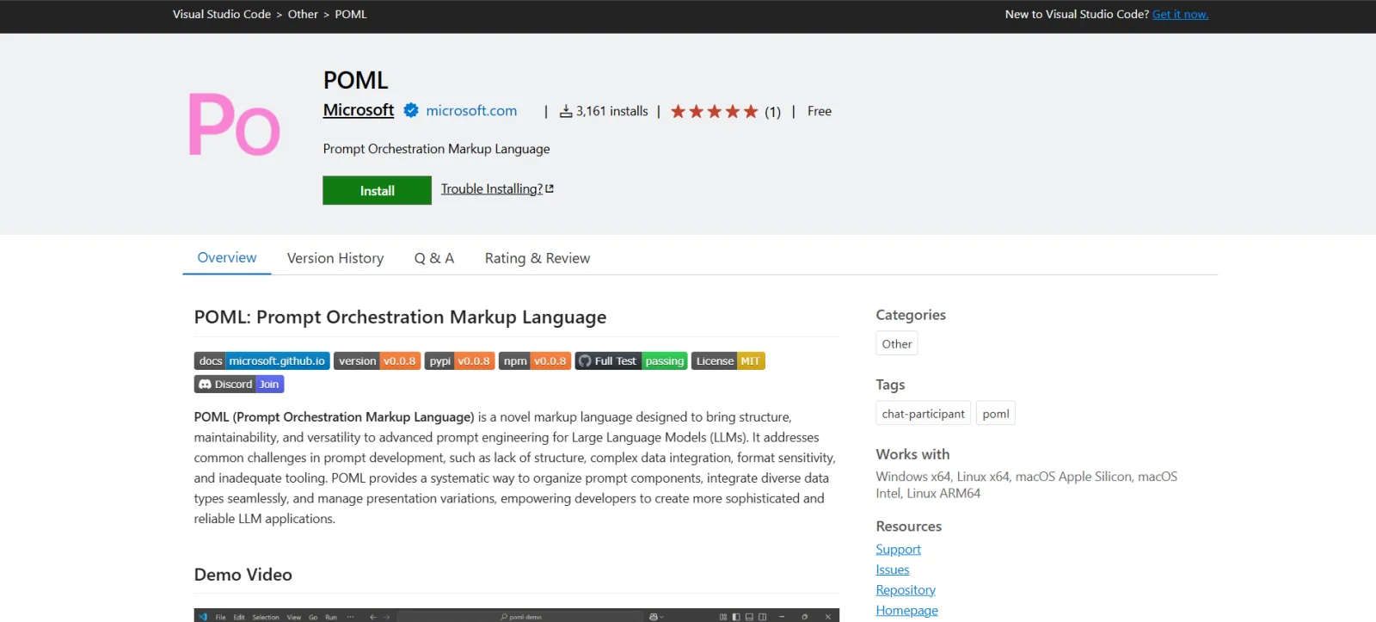Click the (1) rating count
The width and height of the screenshot is (1376, 622).
pos(773,112)
